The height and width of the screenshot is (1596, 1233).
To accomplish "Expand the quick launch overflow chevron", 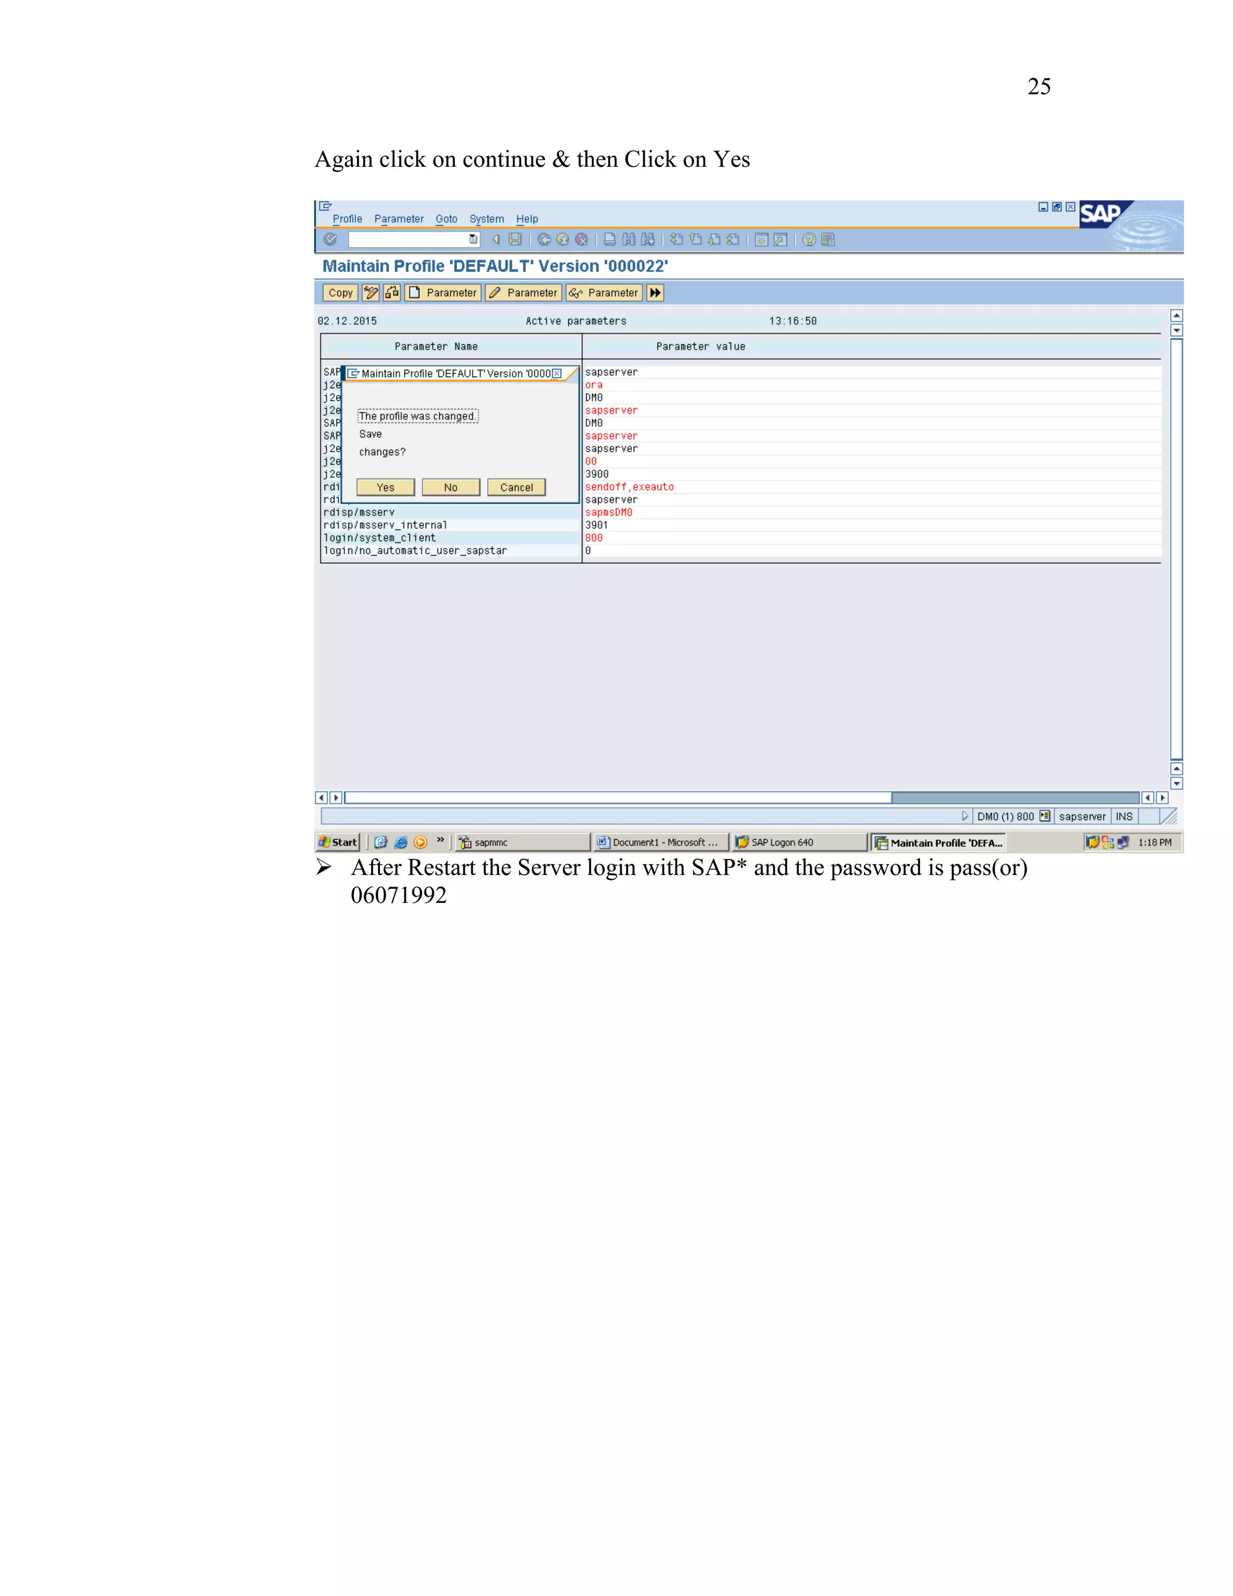I will 441,840.
